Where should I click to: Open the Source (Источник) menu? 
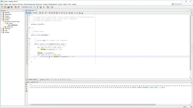20,4
